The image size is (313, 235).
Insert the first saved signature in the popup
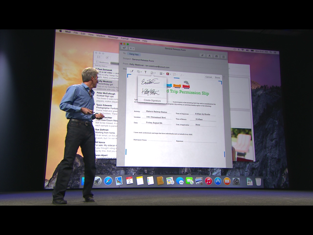pyautogui.click(x=150, y=82)
